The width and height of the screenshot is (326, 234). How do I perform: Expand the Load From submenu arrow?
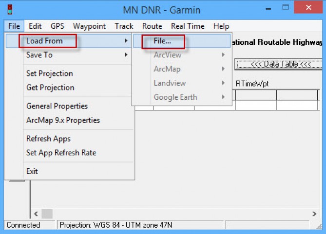click(126, 41)
